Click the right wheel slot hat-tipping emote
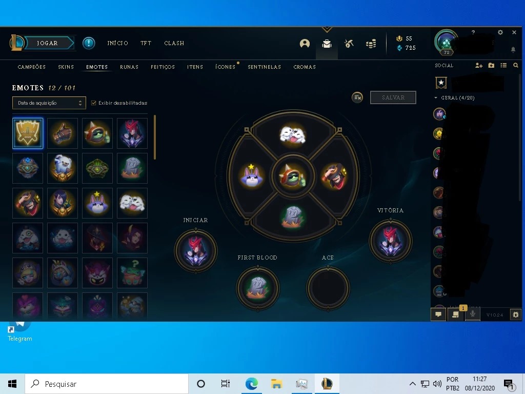This screenshot has height=394, width=525. [335, 175]
